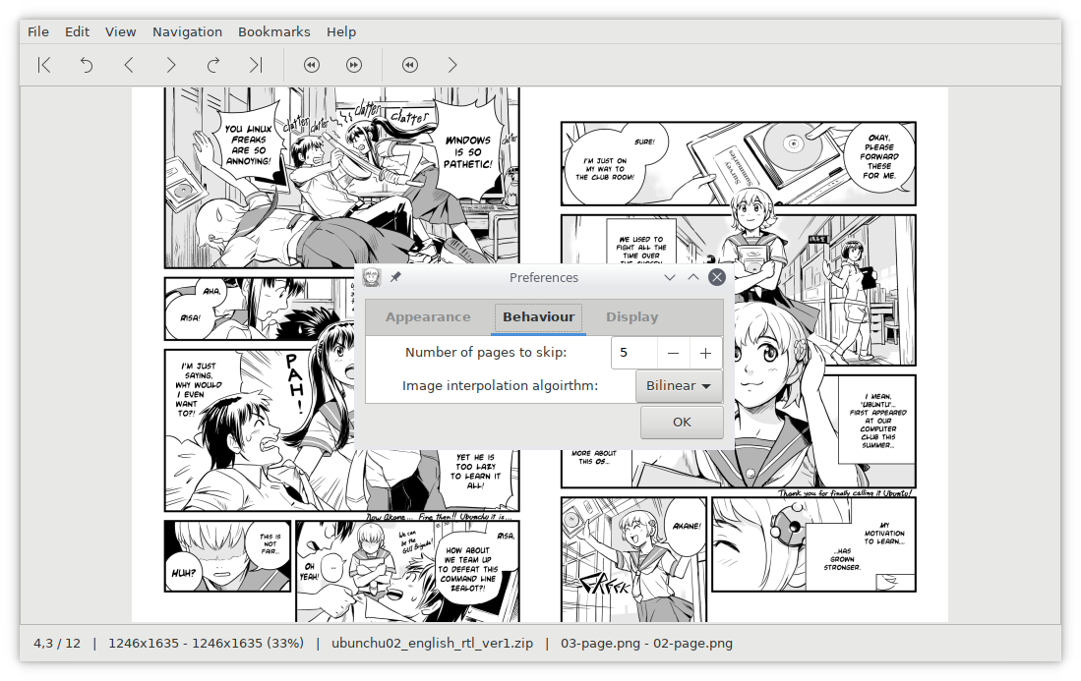The width and height of the screenshot is (1081, 681).
Task: Decrease pages to skip with minus button
Action: (674, 353)
